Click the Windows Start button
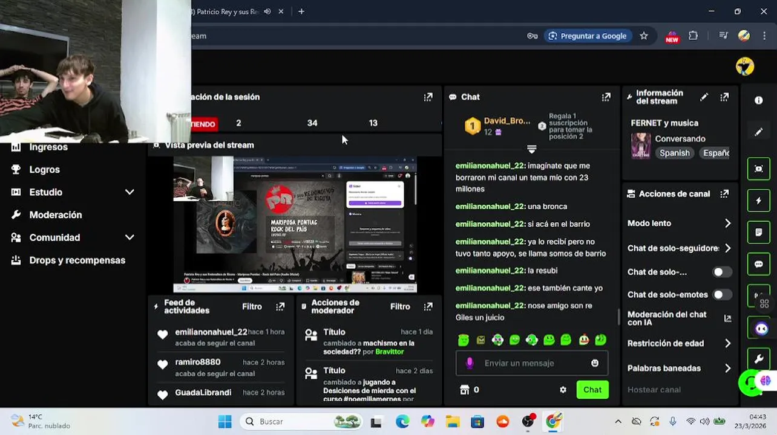The width and height of the screenshot is (777, 435). point(225,422)
